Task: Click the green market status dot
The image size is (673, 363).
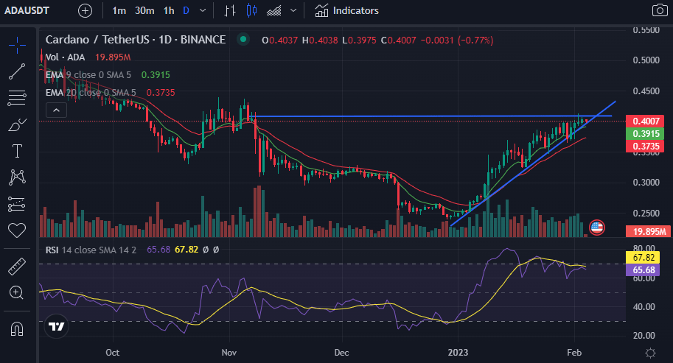Action: pyautogui.click(x=243, y=40)
